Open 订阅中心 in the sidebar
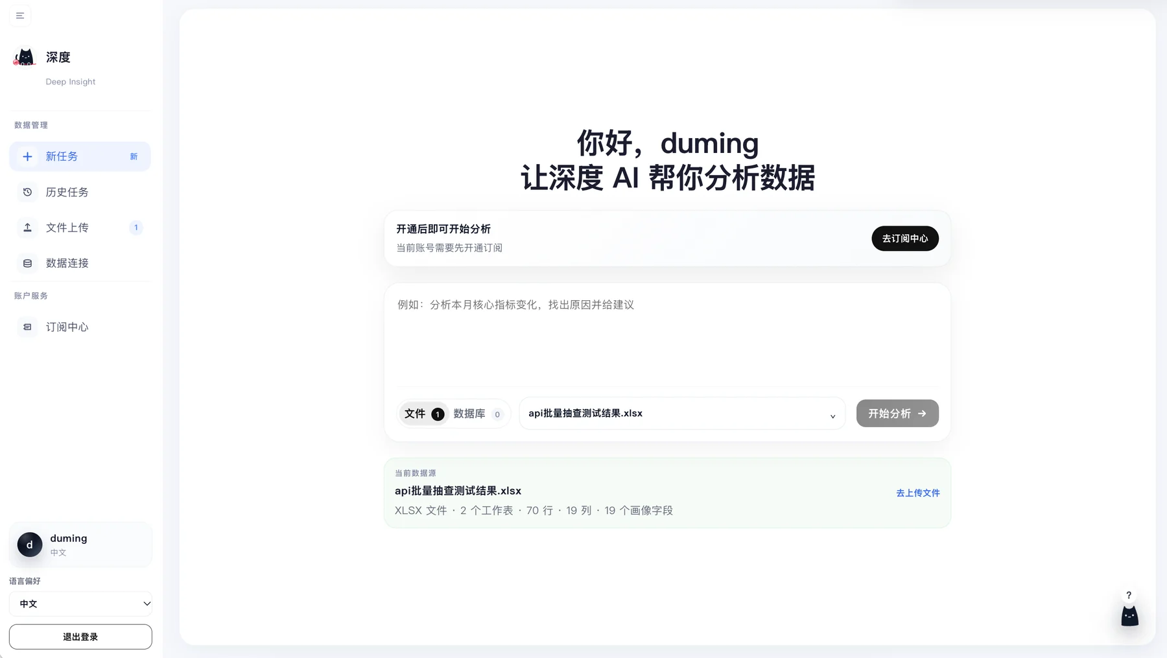 click(x=80, y=327)
